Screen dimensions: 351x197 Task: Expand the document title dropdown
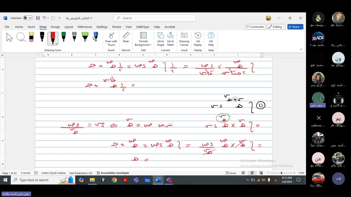pyautogui.click(x=91, y=18)
